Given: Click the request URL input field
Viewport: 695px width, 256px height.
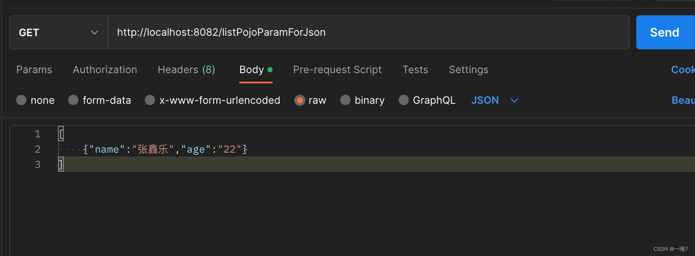Looking at the screenshot, I should coord(368,33).
